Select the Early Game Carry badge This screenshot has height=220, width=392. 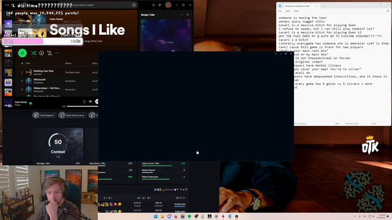tap(72, 116)
